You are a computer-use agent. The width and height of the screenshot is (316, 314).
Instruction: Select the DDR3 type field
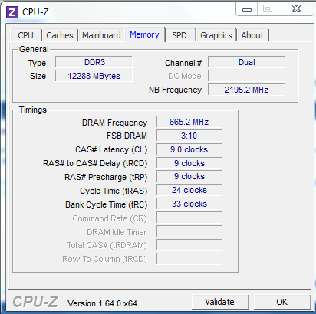(x=94, y=62)
